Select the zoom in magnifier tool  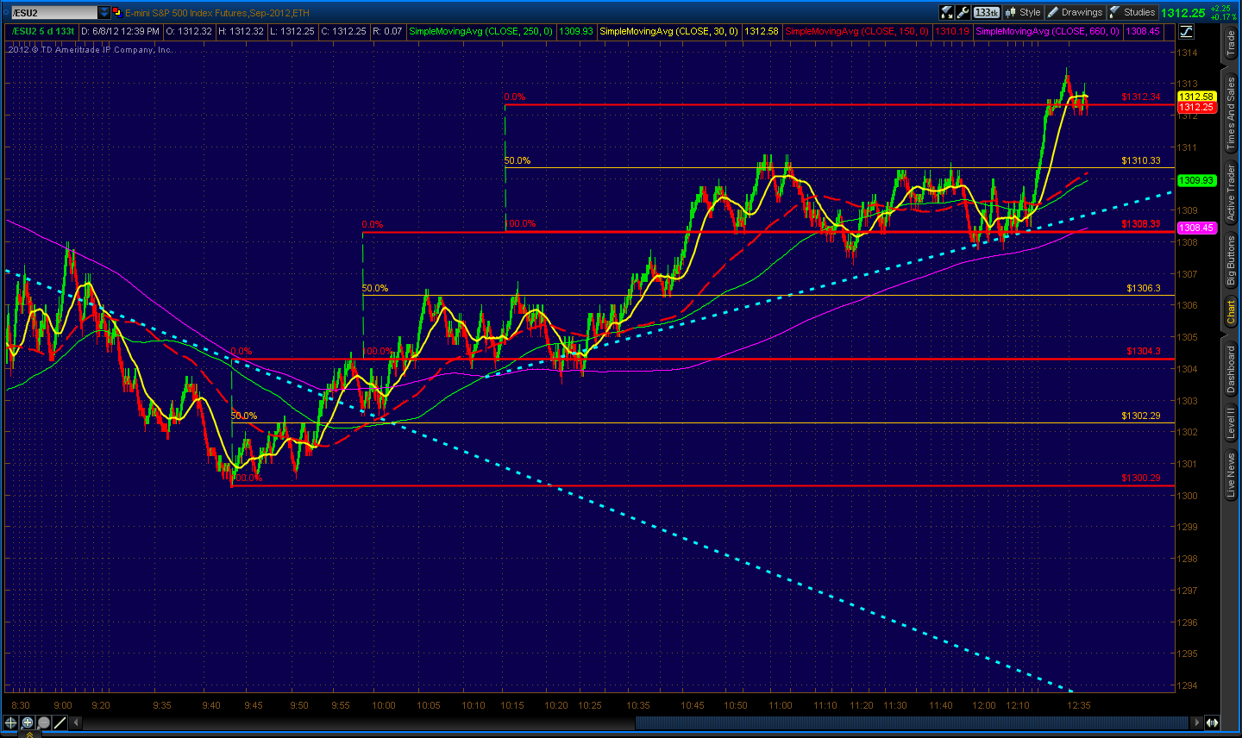coord(28,723)
